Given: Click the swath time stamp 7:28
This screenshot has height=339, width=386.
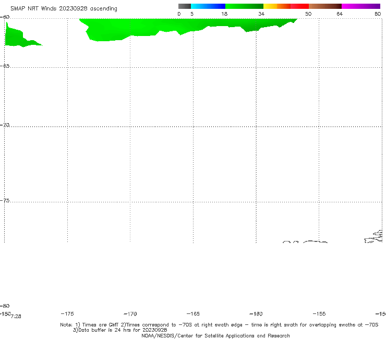Looking at the screenshot, I should 16,317.
